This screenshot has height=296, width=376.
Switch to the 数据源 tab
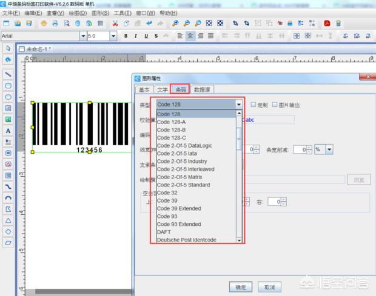[x=202, y=90]
